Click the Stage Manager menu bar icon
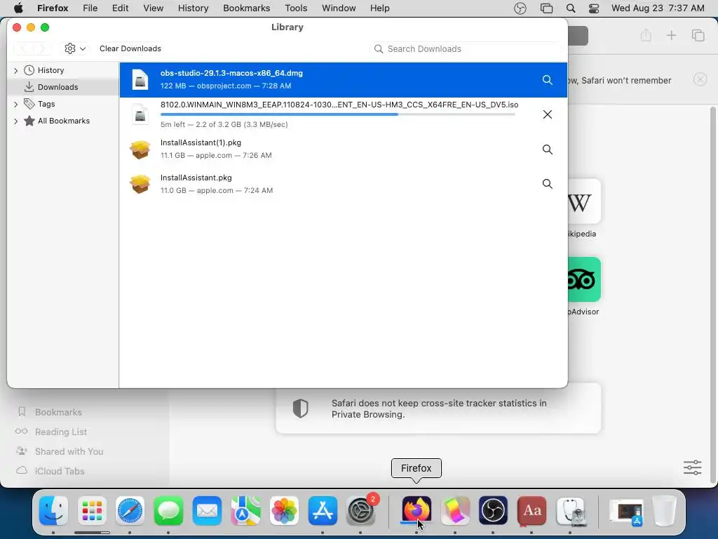This screenshot has height=539, width=718. (x=546, y=8)
